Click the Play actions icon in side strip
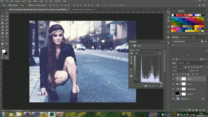208x117 pixels. (x=168, y=37)
